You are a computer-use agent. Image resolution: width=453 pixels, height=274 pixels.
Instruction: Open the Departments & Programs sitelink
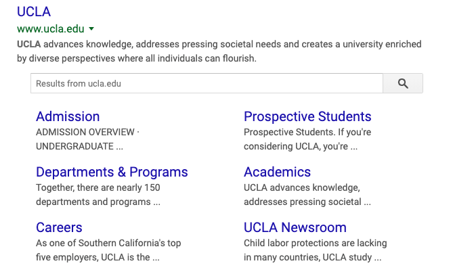112,172
